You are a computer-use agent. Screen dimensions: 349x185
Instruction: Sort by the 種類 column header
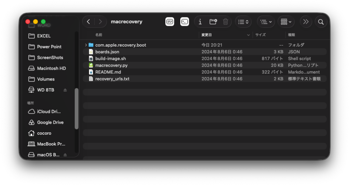[291, 35]
